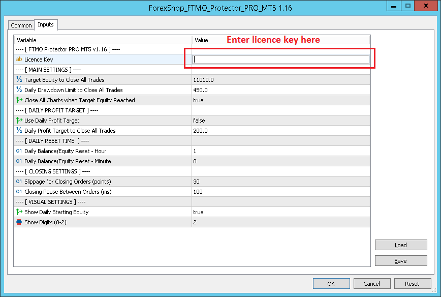Select the Reset Hour value 1
The width and height of the screenshot is (441, 297).
195,151
